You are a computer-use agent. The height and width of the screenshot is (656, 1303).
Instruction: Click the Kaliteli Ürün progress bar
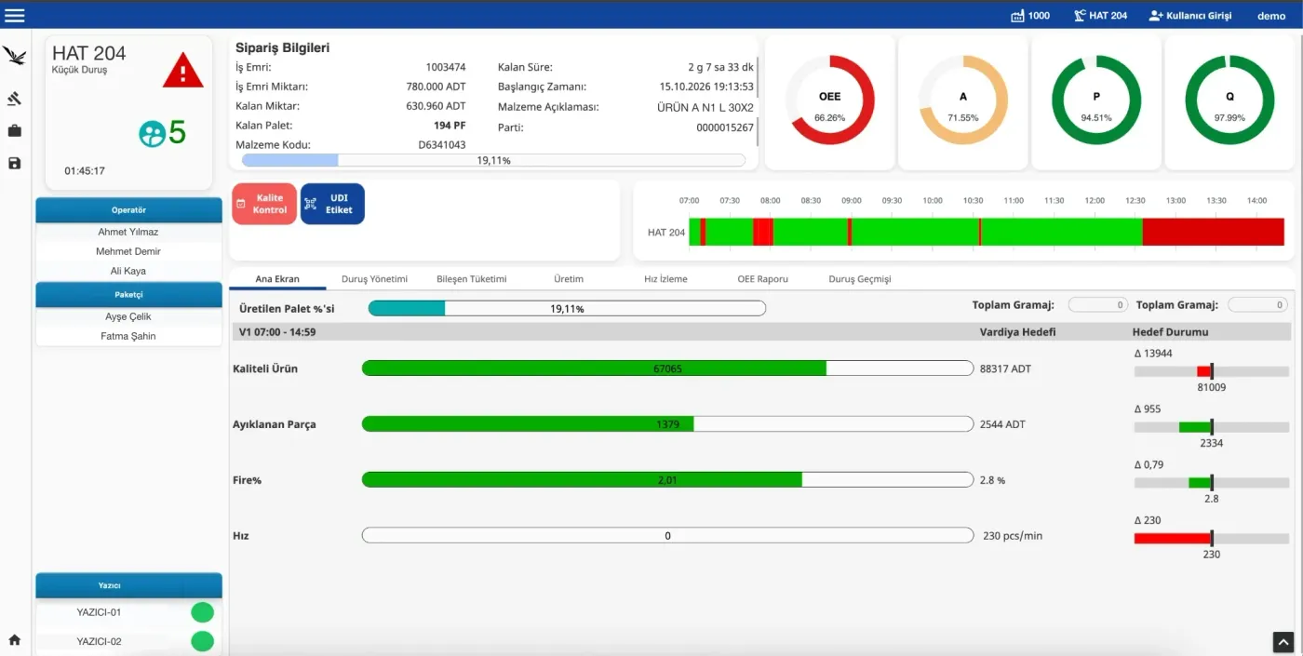click(667, 368)
